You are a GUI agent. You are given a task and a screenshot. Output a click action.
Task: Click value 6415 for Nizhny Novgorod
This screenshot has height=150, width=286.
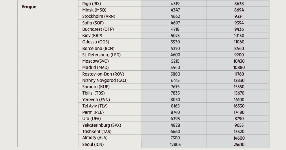pyautogui.click(x=175, y=80)
